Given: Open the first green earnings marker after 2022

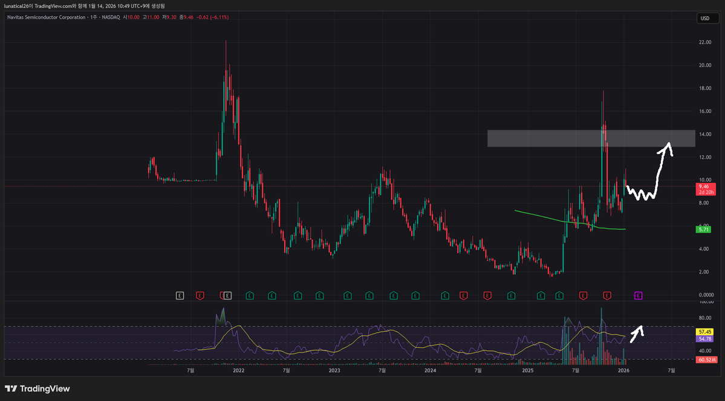Looking at the screenshot, I should (250, 296).
